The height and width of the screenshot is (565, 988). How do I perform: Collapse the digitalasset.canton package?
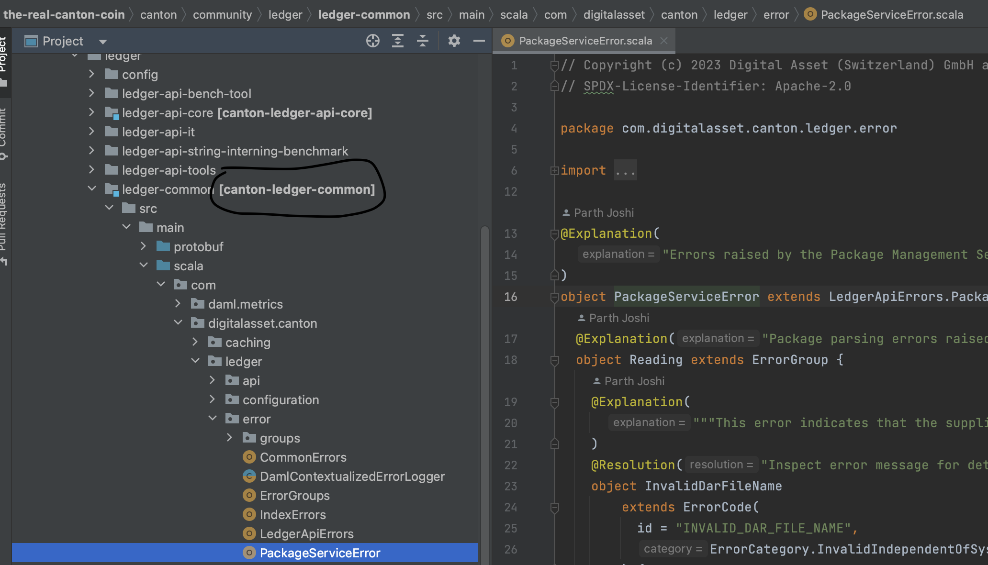pyautogui.click(x=178, y=323)
